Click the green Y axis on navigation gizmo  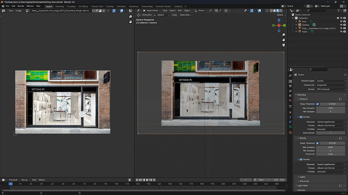284,26
